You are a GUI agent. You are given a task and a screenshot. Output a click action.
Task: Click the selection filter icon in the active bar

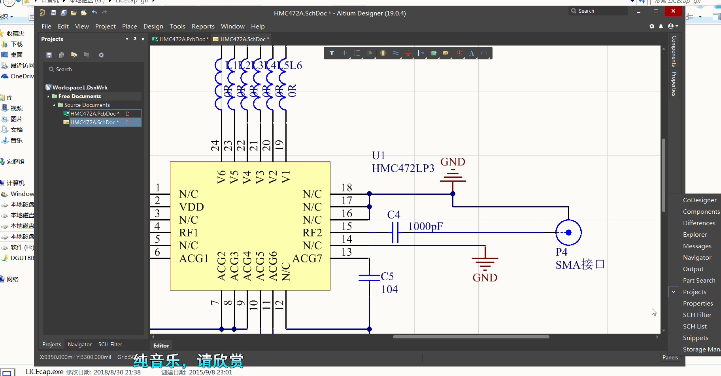pos(332,53)
